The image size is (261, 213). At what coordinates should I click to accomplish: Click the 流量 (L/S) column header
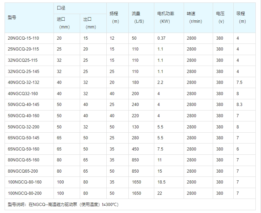pyautogui.click(x=141, y=18)
